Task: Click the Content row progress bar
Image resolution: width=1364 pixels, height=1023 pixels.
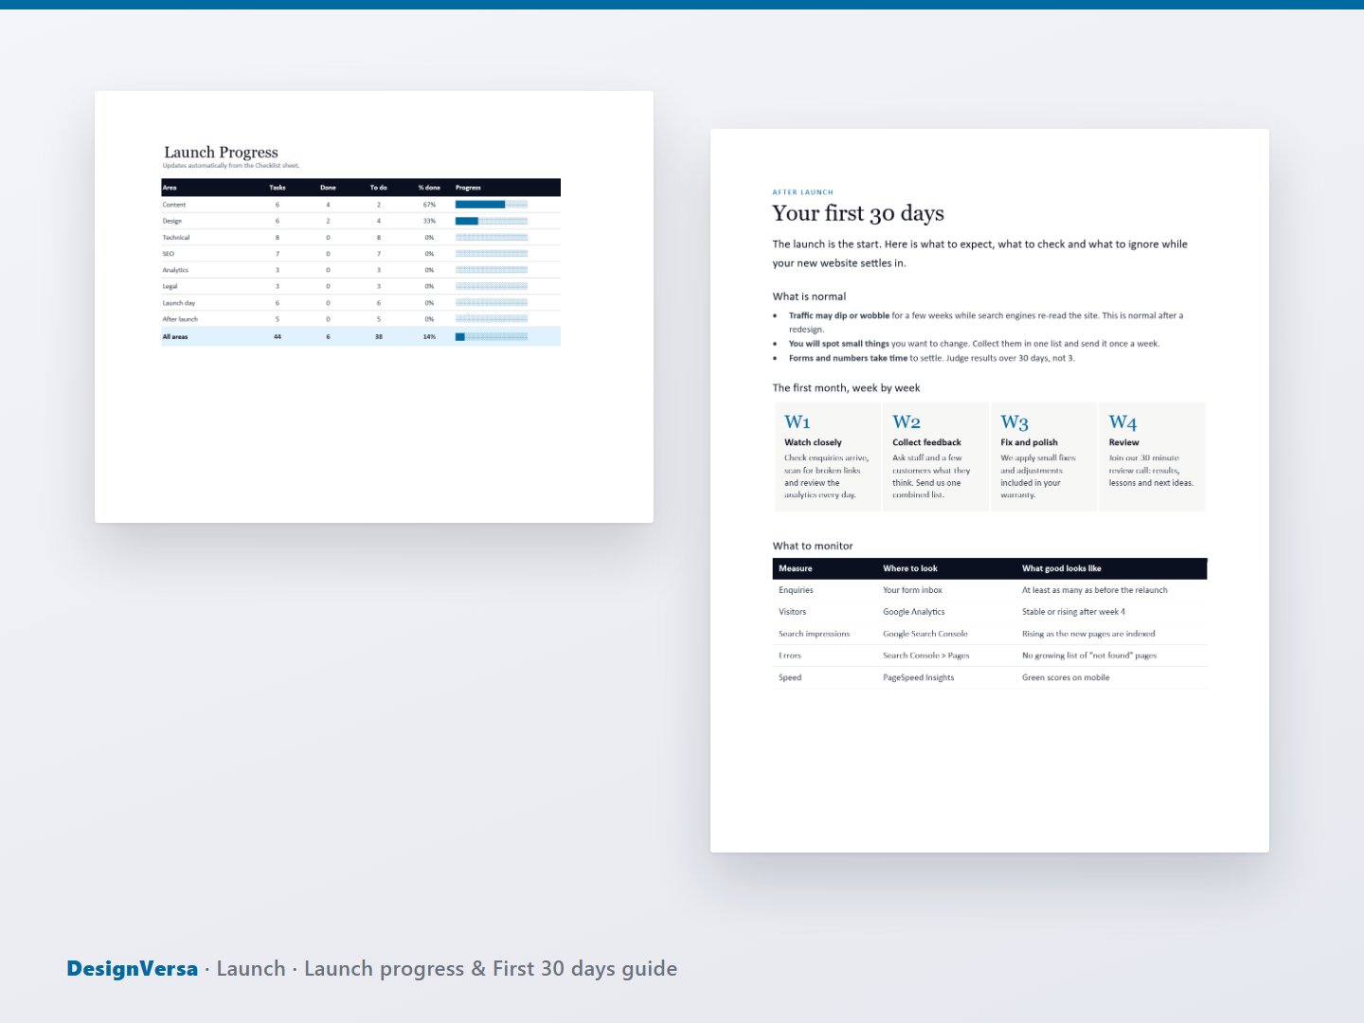Action: (492, 205)
